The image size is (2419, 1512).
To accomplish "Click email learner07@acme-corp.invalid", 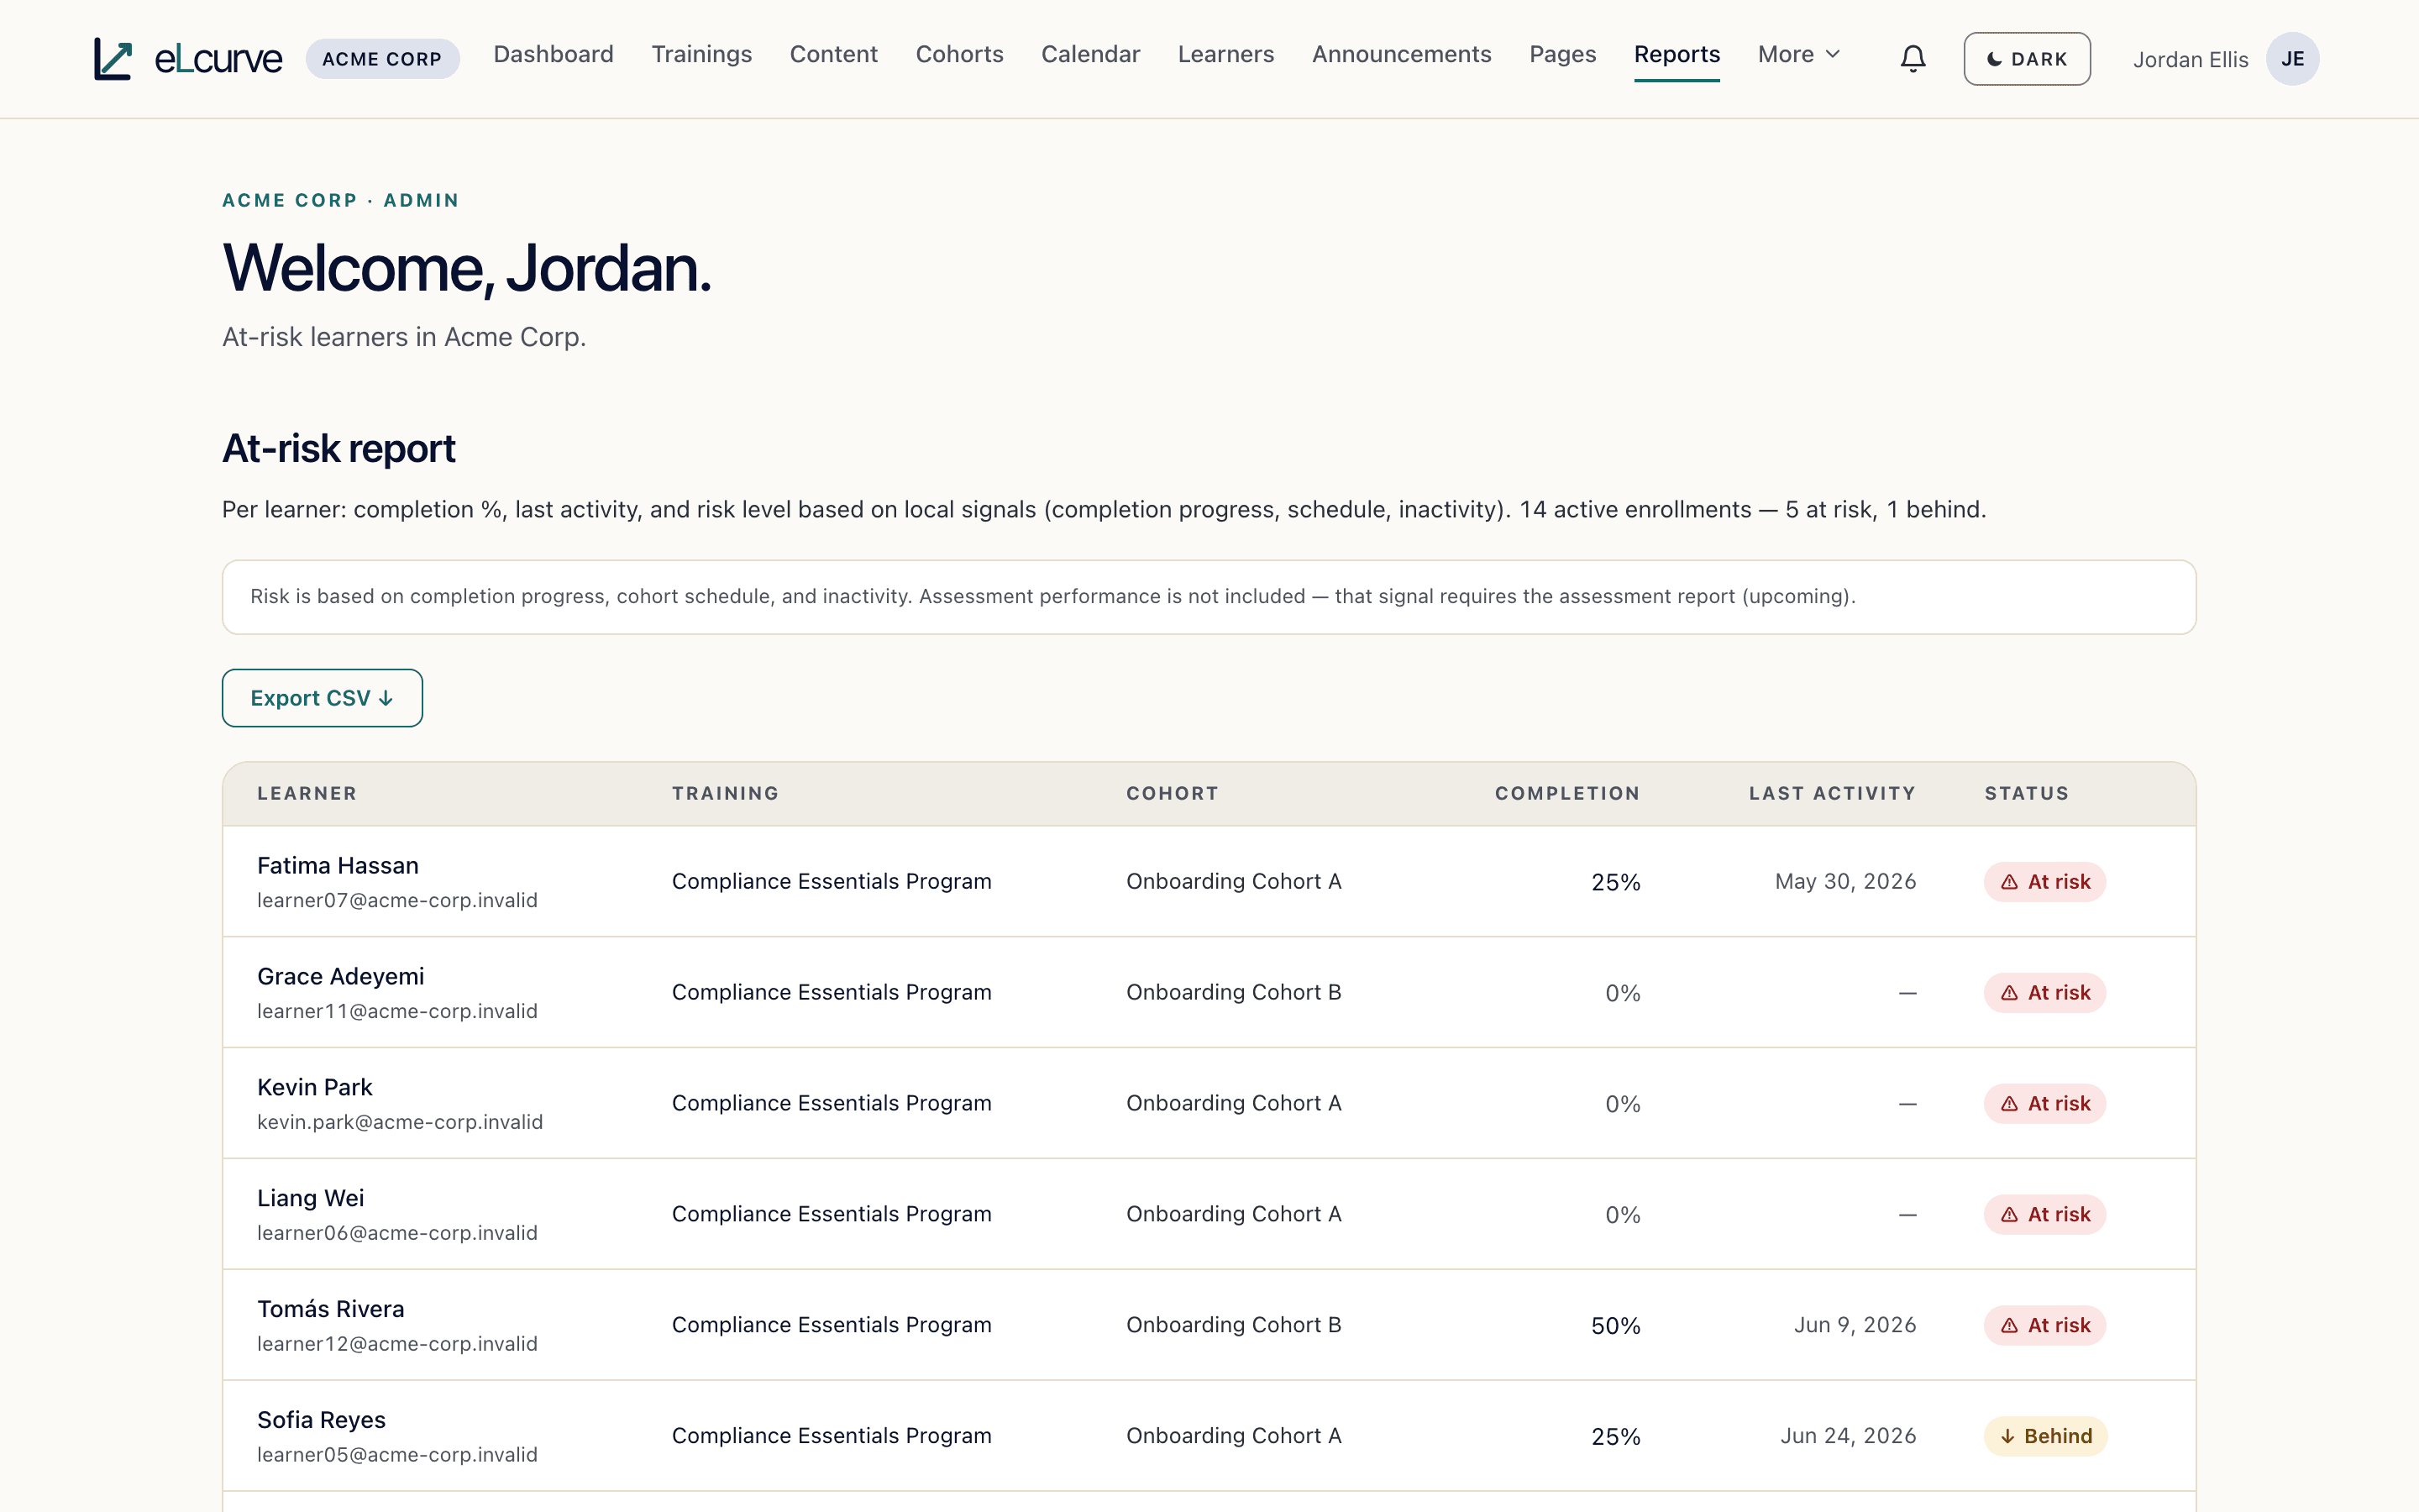I will click(396, 900).
